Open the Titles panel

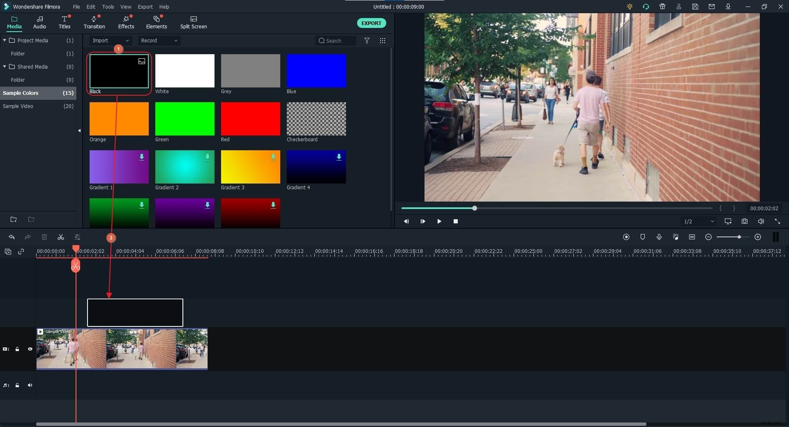point(64,23)
